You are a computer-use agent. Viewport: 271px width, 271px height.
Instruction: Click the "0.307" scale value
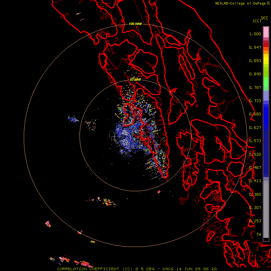click(x=255, y=207)
